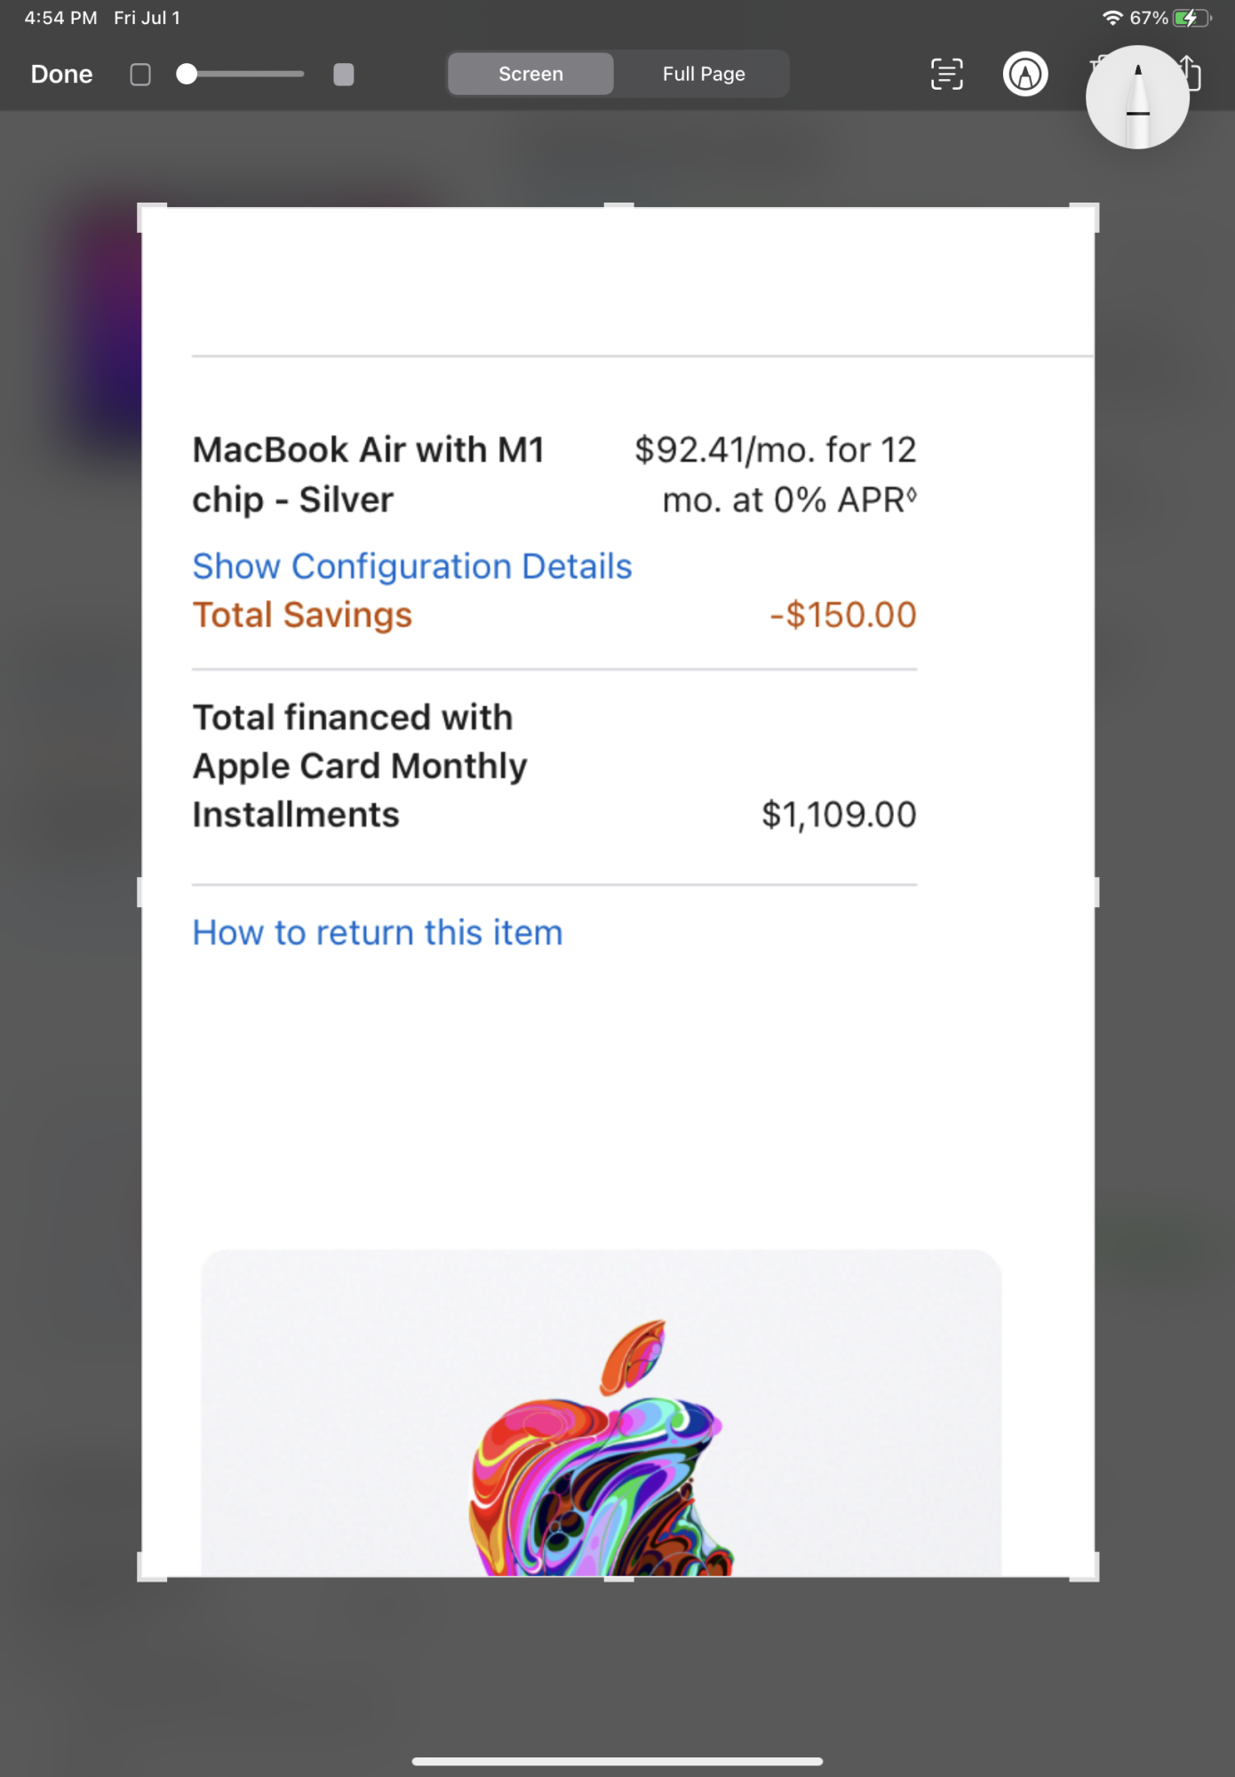Click the empty square minimum-opacity icon
The width and height of the screenshot is (1235, 1777).
140,75
